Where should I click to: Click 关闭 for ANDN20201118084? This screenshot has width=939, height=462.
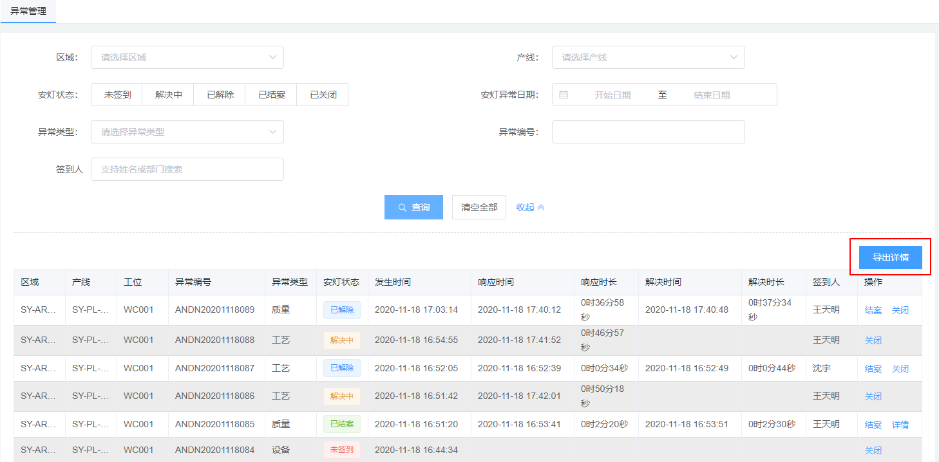873,450
